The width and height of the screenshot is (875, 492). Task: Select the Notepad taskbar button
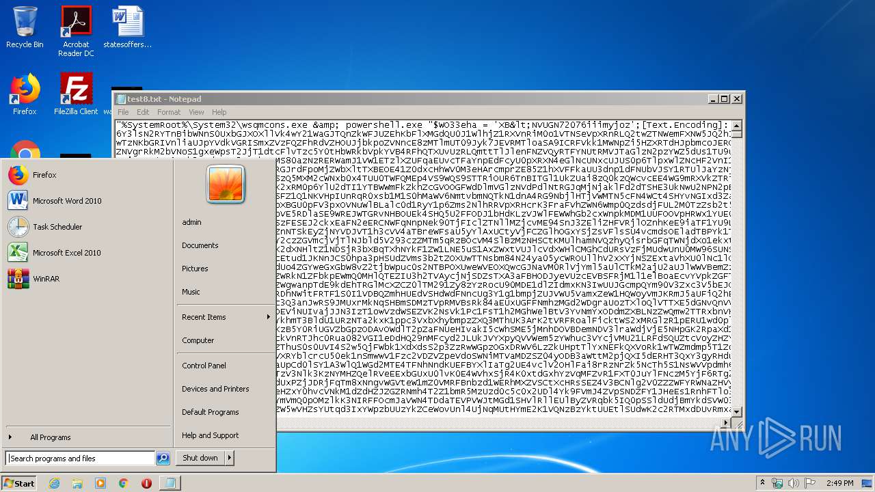(x=170, y=483)
